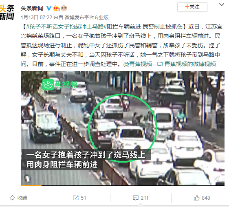This screenshot has height=207, width=229.
Task: Open the 211 comments tab
Action: click(x=141, y=198)
